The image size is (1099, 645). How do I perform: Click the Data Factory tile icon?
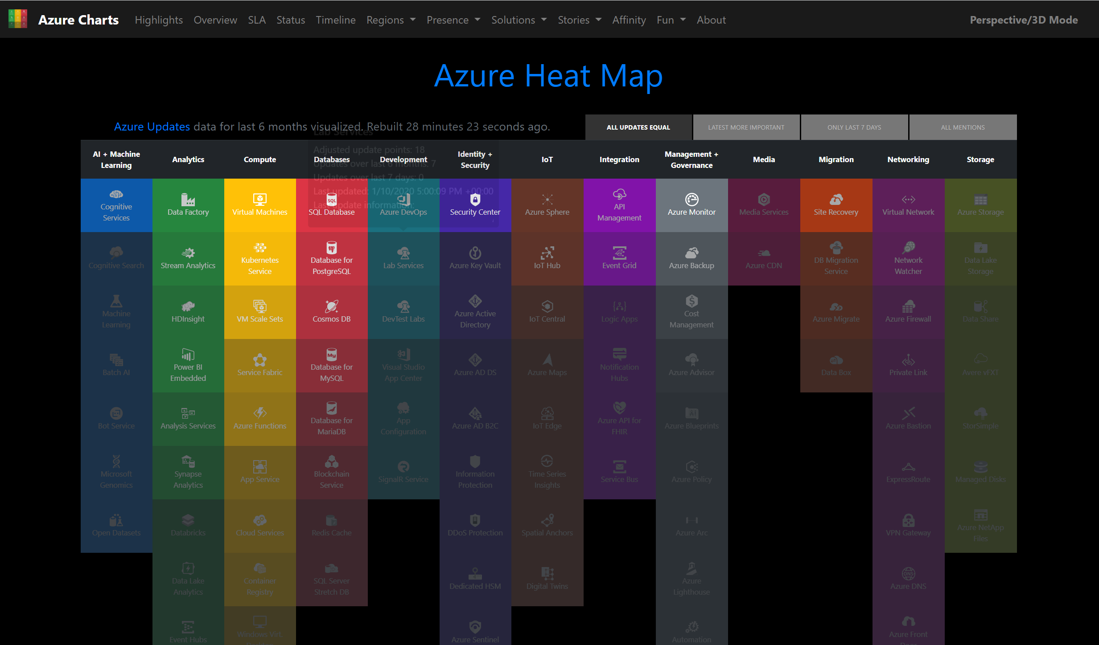click(x=188, y=199)
